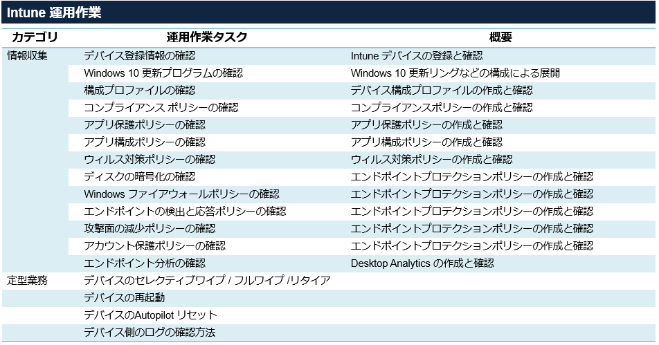The image size is (659, 345).
Task: Click the overview cell in the エンドポイントの検出と応答 row
Action: [x=472, y=211]
